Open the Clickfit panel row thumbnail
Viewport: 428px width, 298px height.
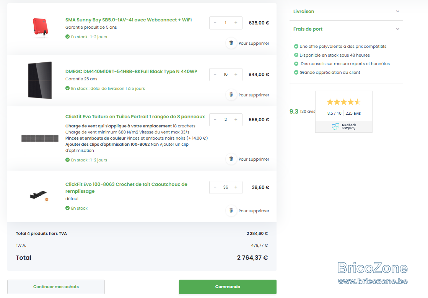click(40, 138)
